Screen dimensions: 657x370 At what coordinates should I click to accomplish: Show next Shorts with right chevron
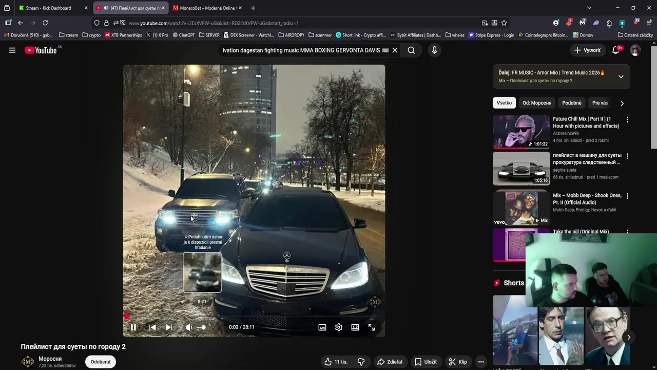pos(629,337)
